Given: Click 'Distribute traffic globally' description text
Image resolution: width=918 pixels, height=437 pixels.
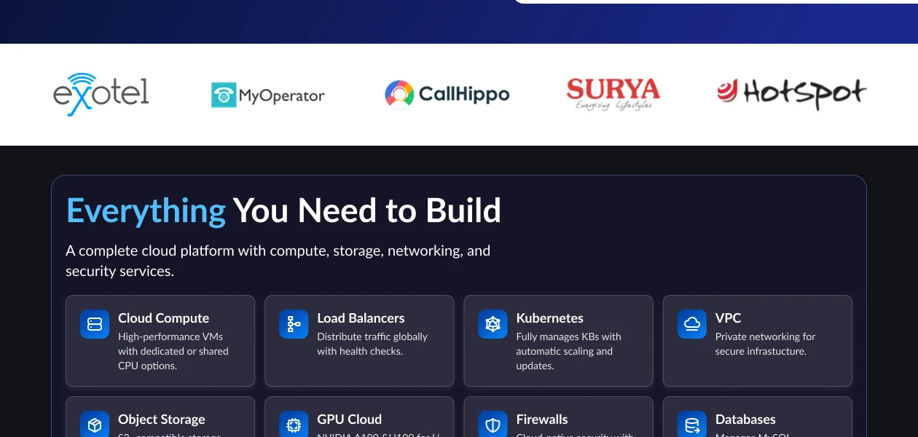Looking at the screenshot, I should pos(372,344).
